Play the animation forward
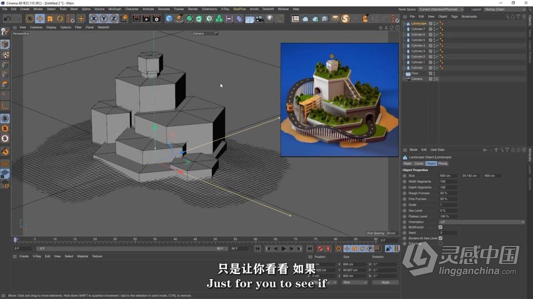 tap(283, 249)
